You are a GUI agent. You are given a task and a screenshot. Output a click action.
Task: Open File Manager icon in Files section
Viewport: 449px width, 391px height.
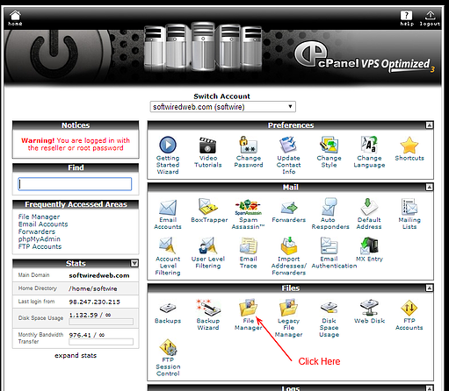coord(249,308)
